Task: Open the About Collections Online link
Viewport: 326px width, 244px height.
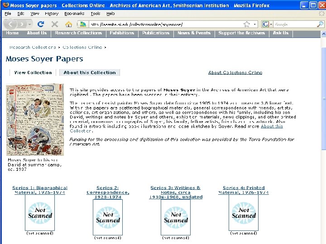Action: pyautogui.click(x=235, y=72)
